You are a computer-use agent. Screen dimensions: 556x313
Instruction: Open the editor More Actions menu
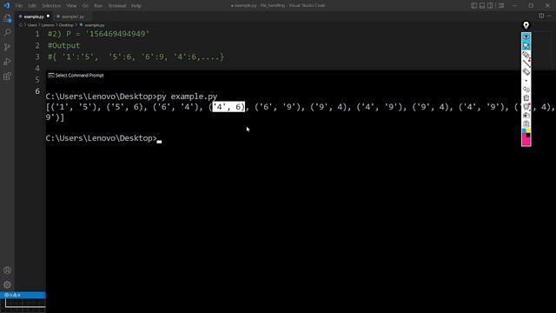(x=549, y=16)
